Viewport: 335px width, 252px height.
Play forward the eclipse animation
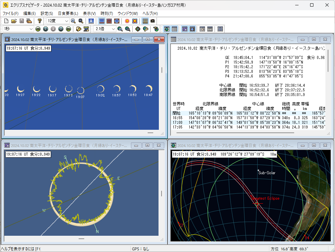pyautogui.click(x=61, y=29)
